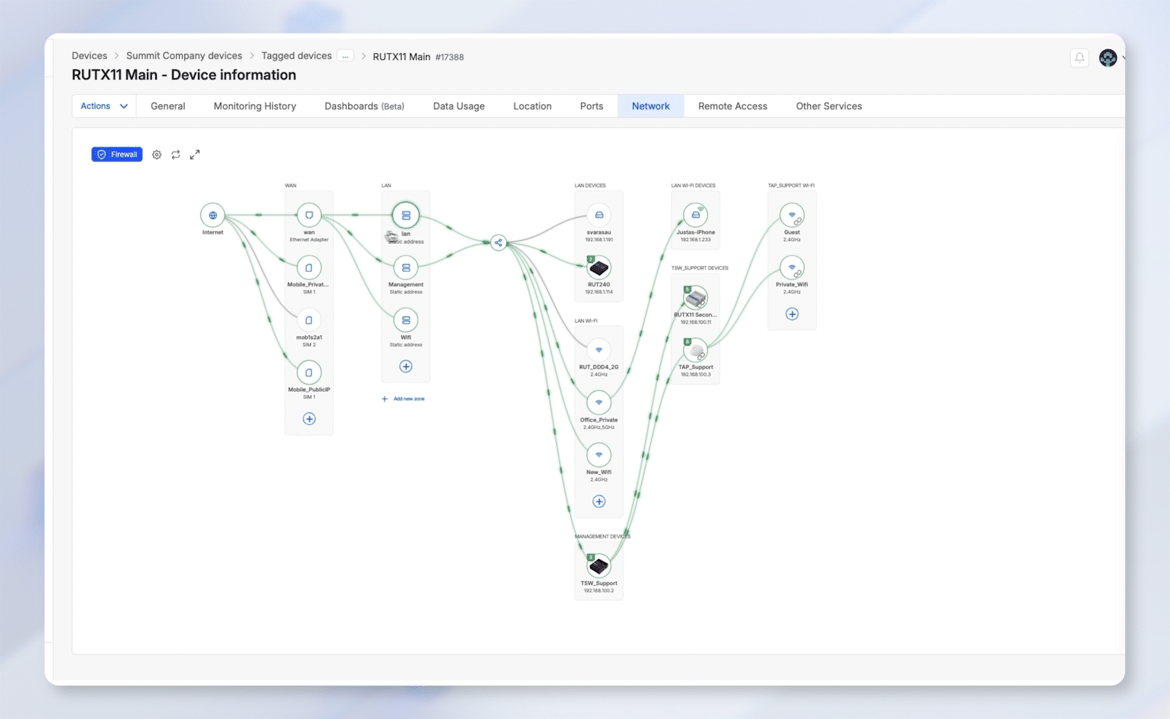The width and height of the screenshot is (1170, 719).
Task: Toggle the Firewall view button
Action: pos(117,155)
